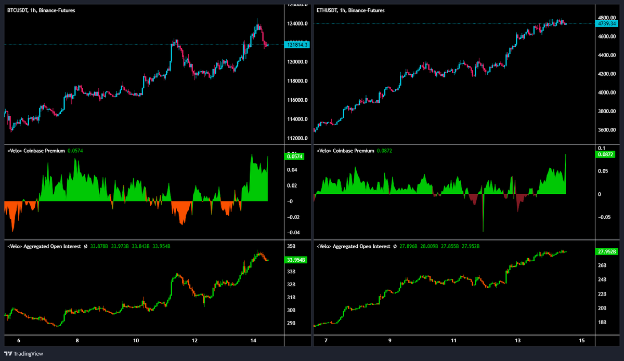Click the 24B level on the ETH open interest axis
The image size is (624, 361).
[x=603, y=280]
